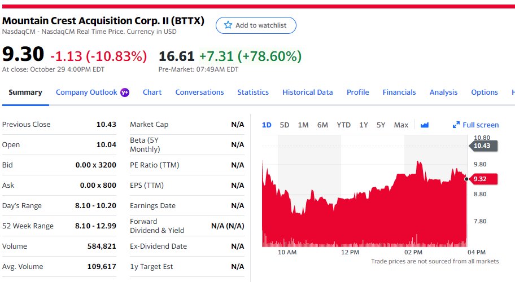515x282 pixels.
Task: Click the 1y Target Est label
Action: coord(151,267)
